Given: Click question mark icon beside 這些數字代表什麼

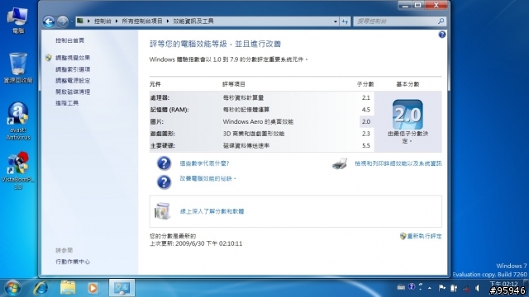Looking at the screenshot, I should coord(164,163).
